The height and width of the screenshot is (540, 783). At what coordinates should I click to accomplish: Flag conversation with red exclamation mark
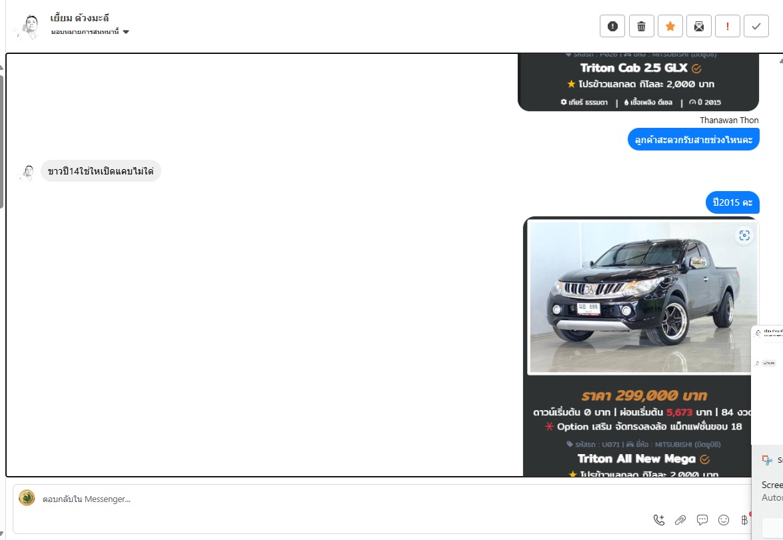[728, 27]
